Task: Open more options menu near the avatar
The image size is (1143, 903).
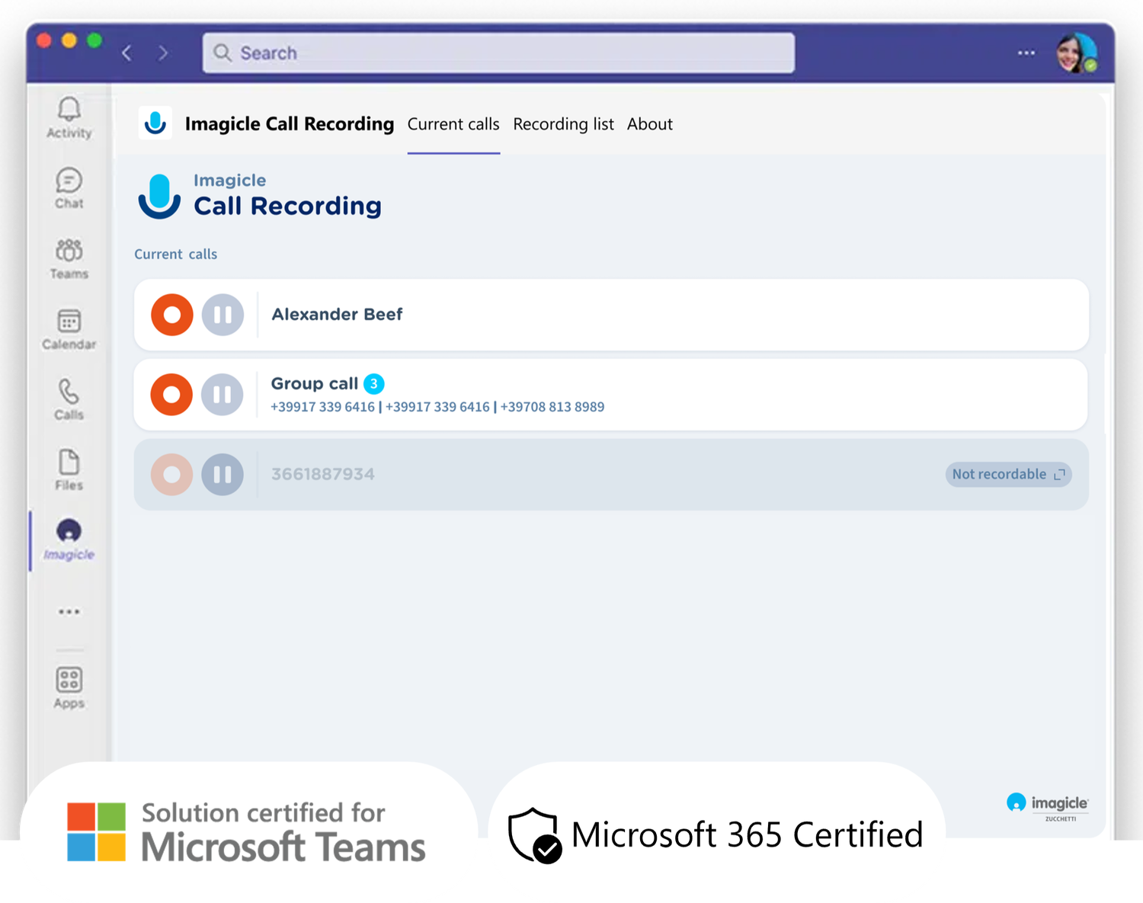Action: pyautogui.click(x=1026, y=53)
